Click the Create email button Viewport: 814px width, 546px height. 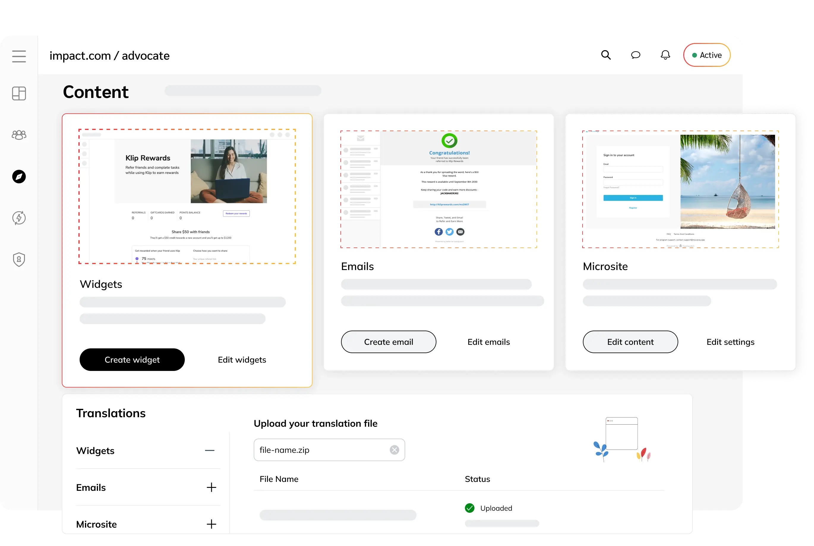(388, 341)
